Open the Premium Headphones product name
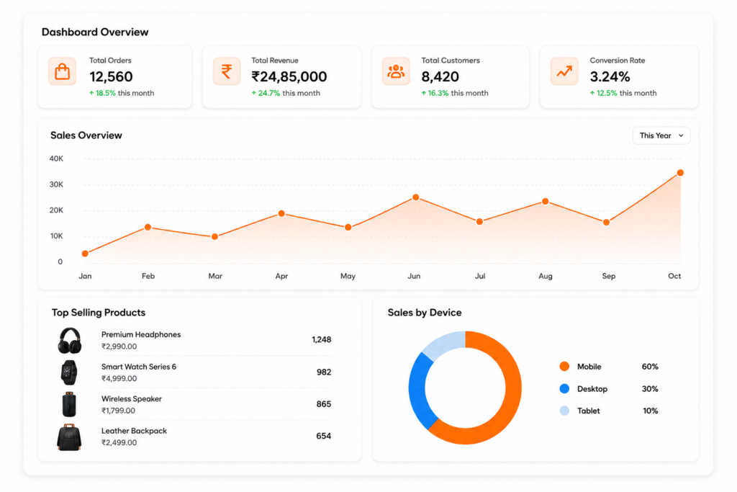The height and width of the screenshot is (492, 737). (141, 334)
